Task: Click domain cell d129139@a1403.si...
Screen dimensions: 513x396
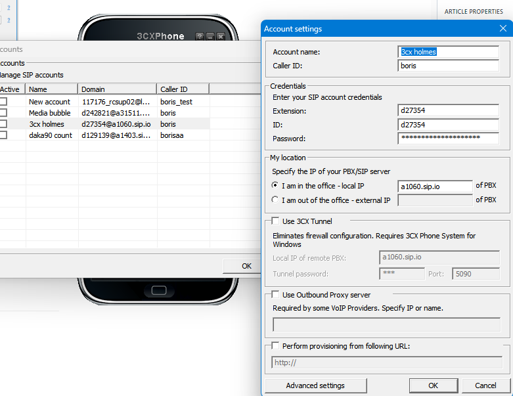Action: coord(116,135)
